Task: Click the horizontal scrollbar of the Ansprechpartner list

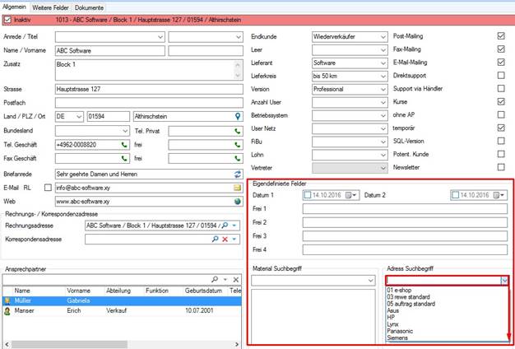Action: tap(122, 344)
